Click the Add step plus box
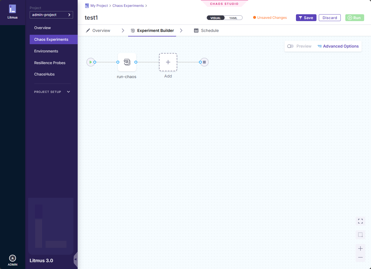The width and height of the screenshot is (371, 269). (x=168, y=62)
